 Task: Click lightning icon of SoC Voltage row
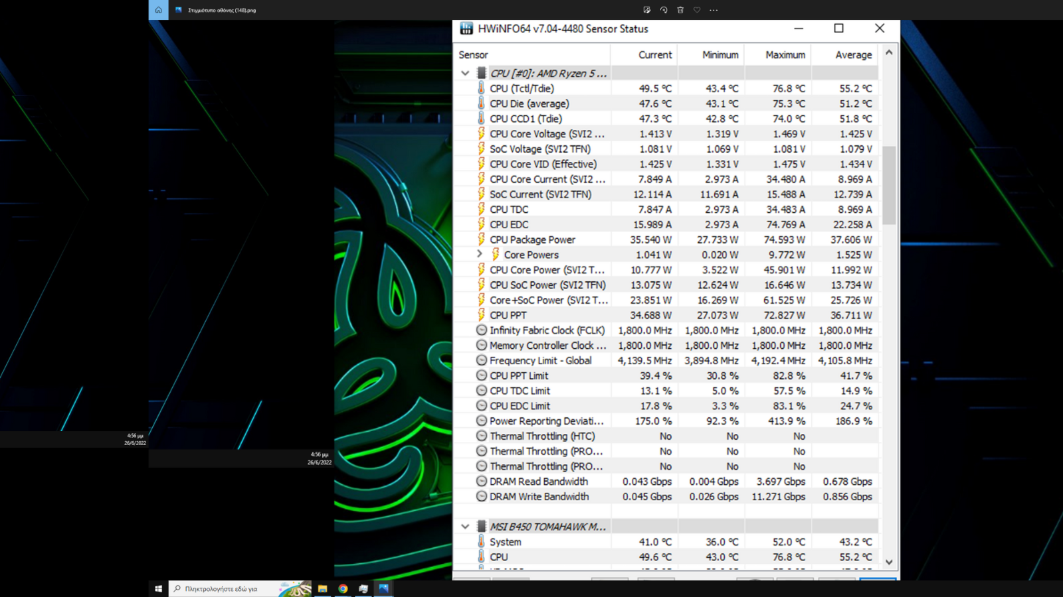click(x=481, y=149)
